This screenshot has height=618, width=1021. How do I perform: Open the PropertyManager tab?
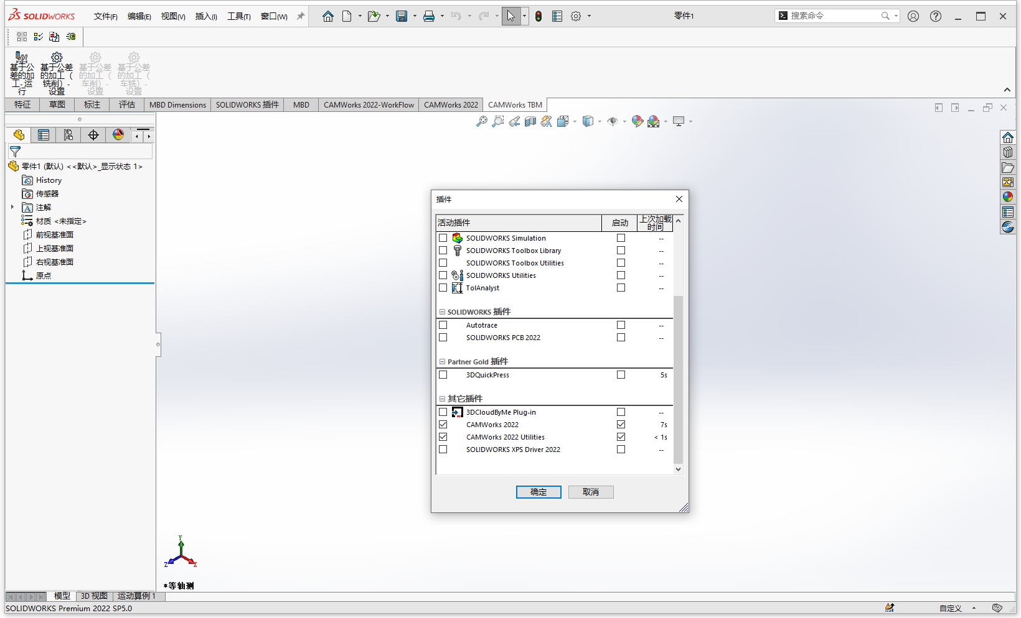tap(44, 135)
